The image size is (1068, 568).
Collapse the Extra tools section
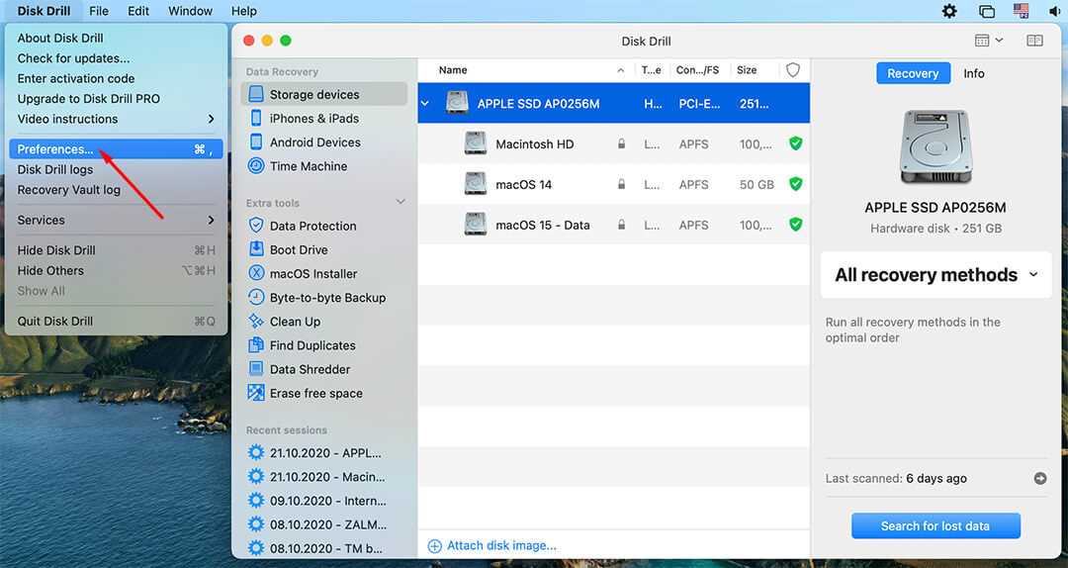click(400, 202)
